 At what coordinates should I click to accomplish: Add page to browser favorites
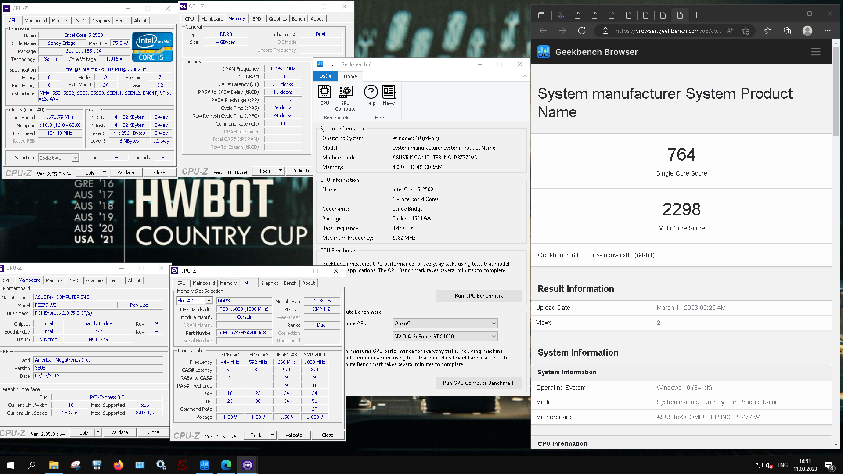[x=746, y=31]
